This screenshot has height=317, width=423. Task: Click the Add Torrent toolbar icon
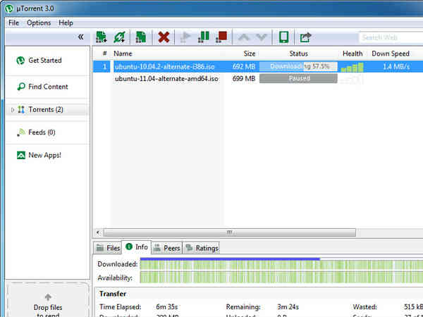click(102, 37)
